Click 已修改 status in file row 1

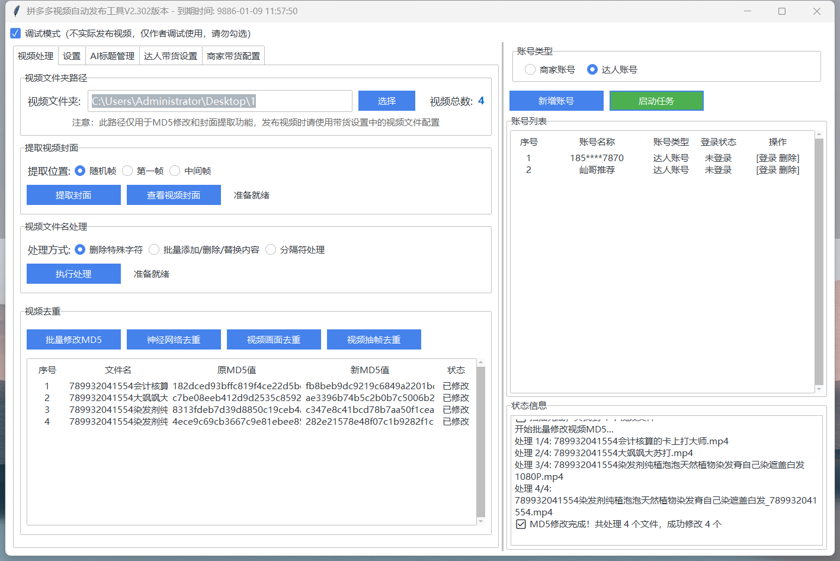[x=456, y=386]
